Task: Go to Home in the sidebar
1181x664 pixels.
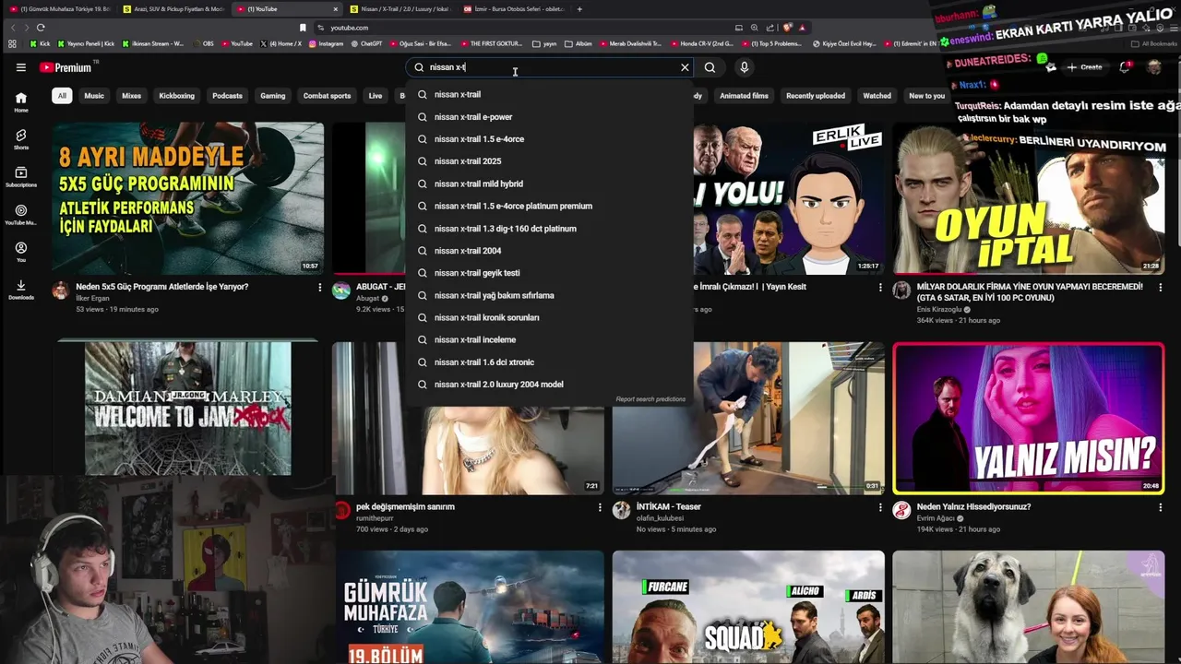Action: 21,102
